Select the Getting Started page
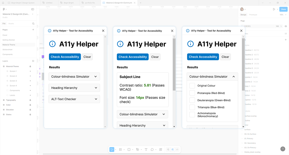 9,40
